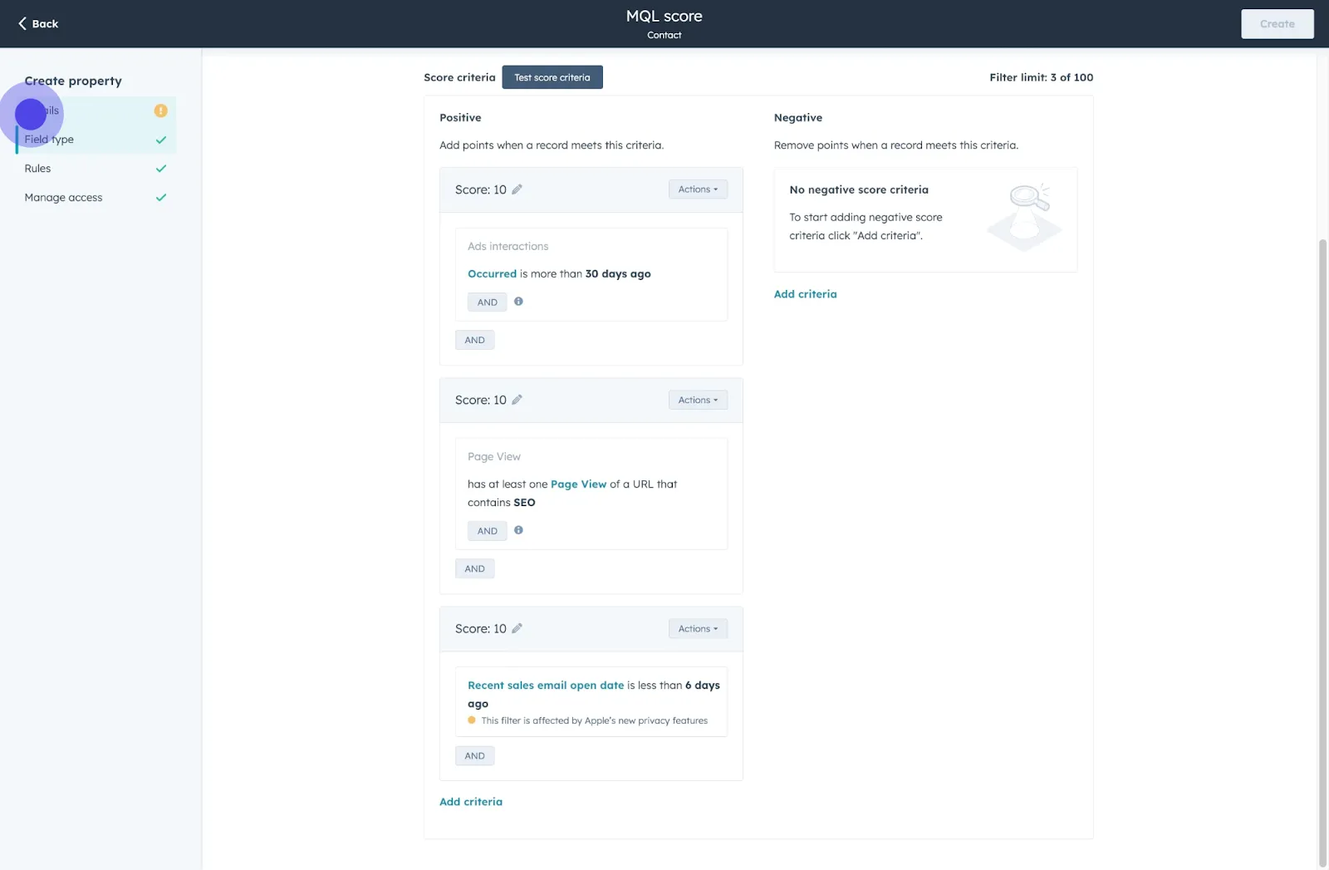This screenshot has width=1329, height=870.
Task: Click 'No negative score criteria' heading
Action: click(x=859, y=189)
